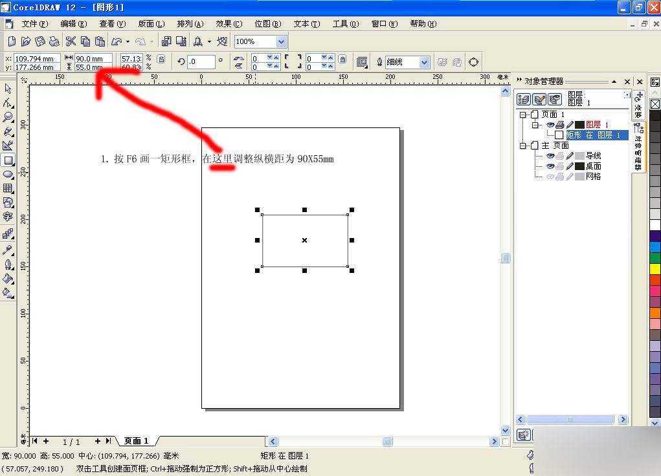Select the Graph Paper tool
Screen dimensions: 661x476
[8, 188]
